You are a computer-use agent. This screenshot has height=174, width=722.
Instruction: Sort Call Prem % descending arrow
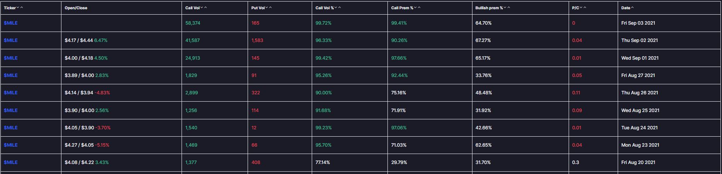pos(415,8)
